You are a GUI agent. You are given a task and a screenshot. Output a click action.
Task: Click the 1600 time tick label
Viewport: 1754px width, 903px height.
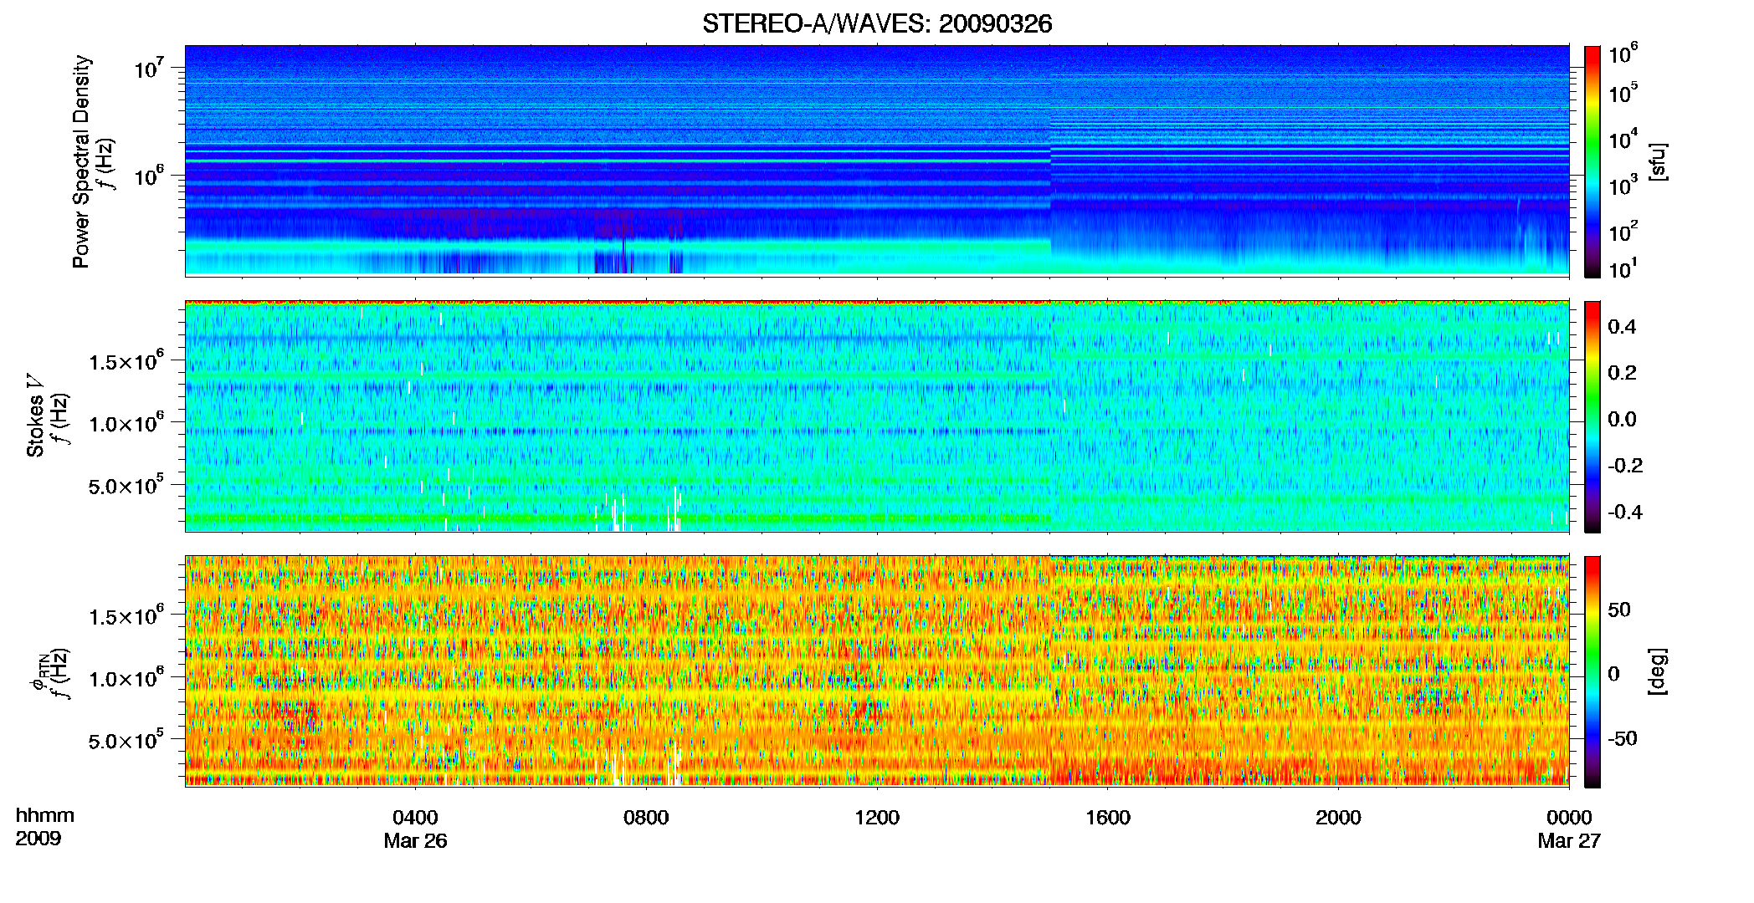1108,817
